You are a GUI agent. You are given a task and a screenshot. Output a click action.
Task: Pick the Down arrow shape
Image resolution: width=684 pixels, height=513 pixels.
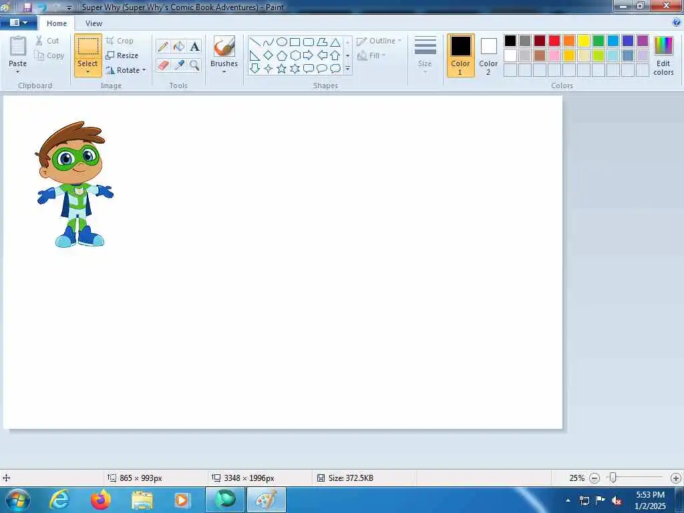[255, 69]
